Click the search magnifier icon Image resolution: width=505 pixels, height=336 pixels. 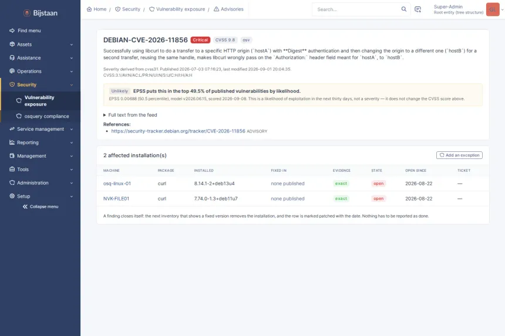point(403,9)
